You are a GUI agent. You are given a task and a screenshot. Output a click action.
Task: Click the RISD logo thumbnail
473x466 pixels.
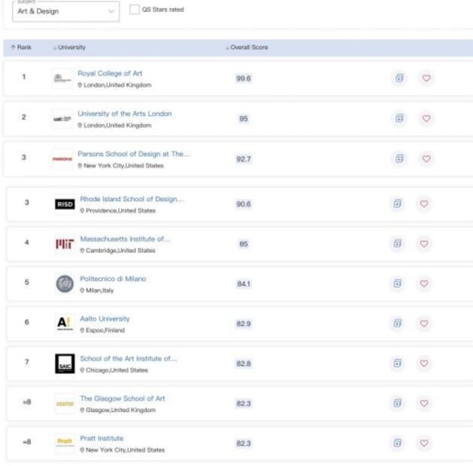coord(65,204)
